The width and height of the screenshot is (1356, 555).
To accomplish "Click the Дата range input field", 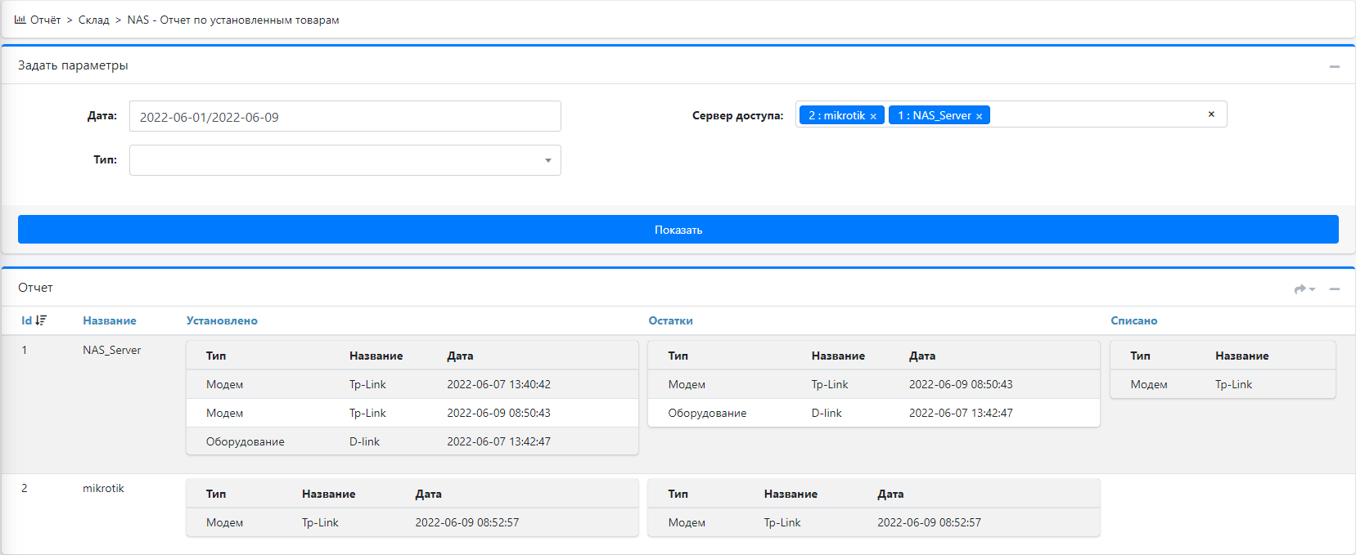I will [x=345, y=116].
